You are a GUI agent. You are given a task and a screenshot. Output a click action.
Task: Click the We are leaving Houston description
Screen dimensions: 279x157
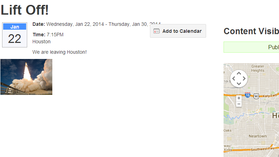(59, 52)
